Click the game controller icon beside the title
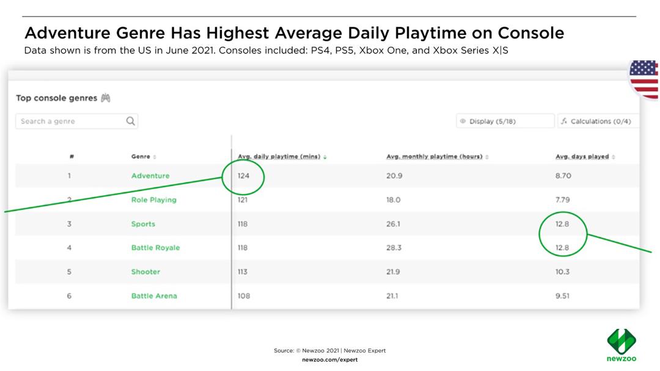Screen dimensions: 660x371 (x=106, y=98)
